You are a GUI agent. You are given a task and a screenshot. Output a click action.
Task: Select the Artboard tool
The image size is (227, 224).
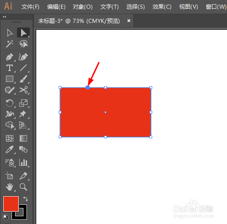click(9, 175)
